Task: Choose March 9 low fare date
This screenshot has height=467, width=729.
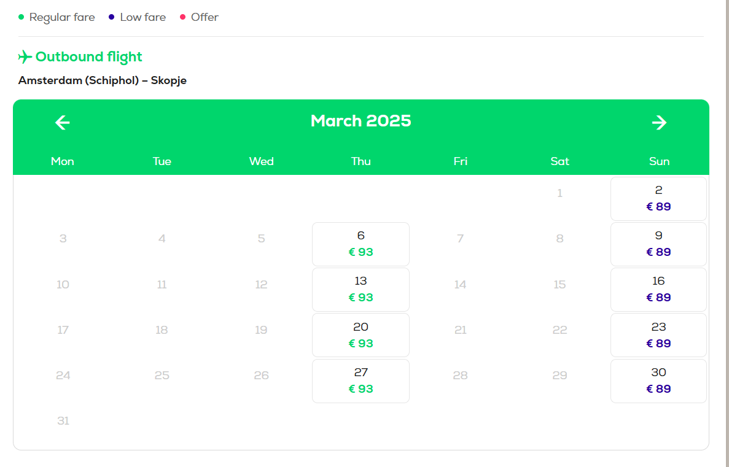Action: click(x=658, y=244)
